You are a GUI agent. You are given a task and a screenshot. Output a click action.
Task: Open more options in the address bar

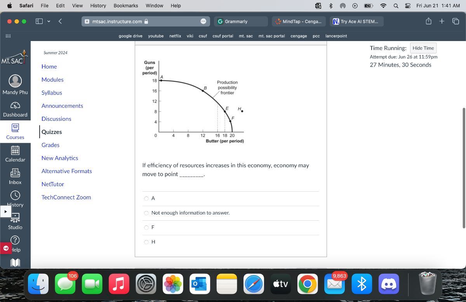pyautogui.click(x=204, y=21)
